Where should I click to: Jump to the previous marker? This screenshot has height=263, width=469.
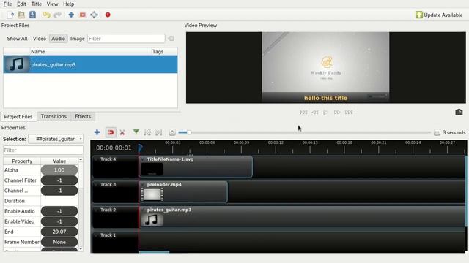click(147, 132)
